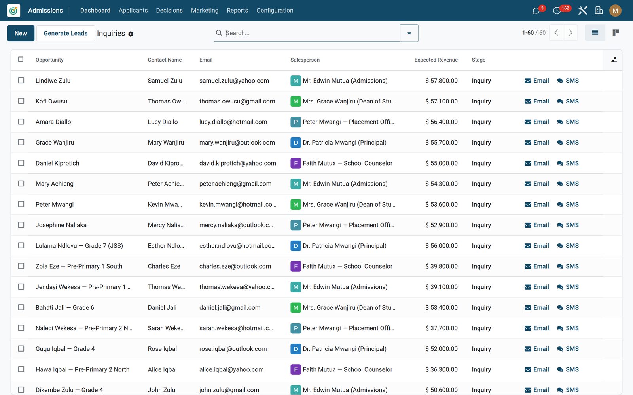The height and width of the screenshot is (395, 633).
Task: Click the Email button for Daniel Kiprotich
Action: point(536,163)
